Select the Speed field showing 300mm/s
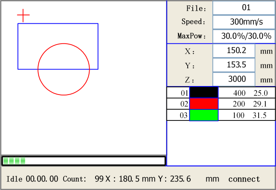 click(244, 22)
